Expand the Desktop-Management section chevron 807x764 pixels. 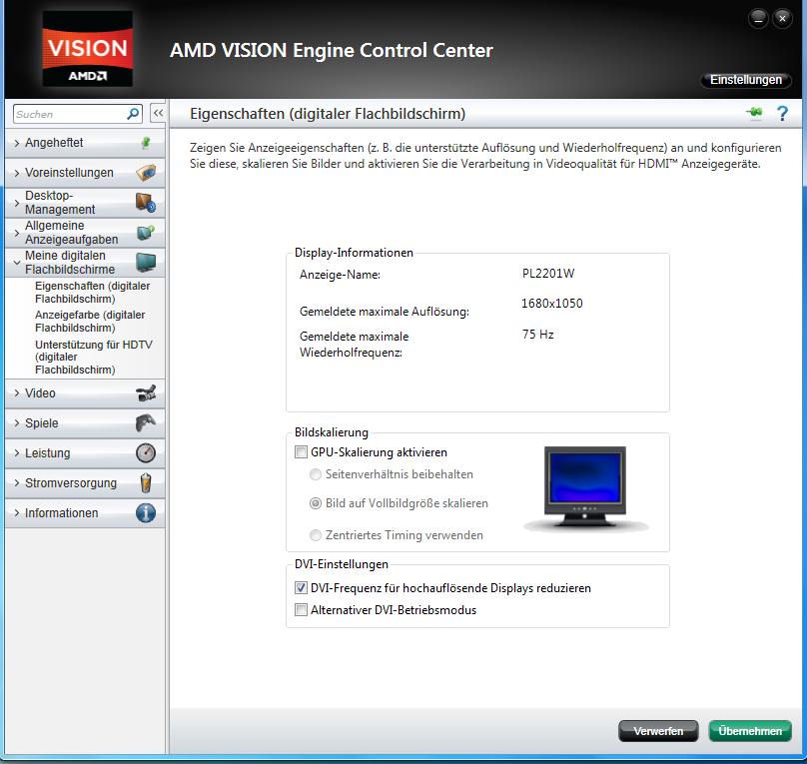16,203
